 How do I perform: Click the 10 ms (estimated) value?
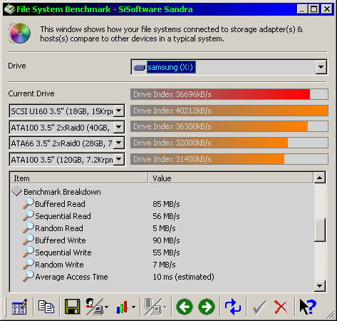183,277
